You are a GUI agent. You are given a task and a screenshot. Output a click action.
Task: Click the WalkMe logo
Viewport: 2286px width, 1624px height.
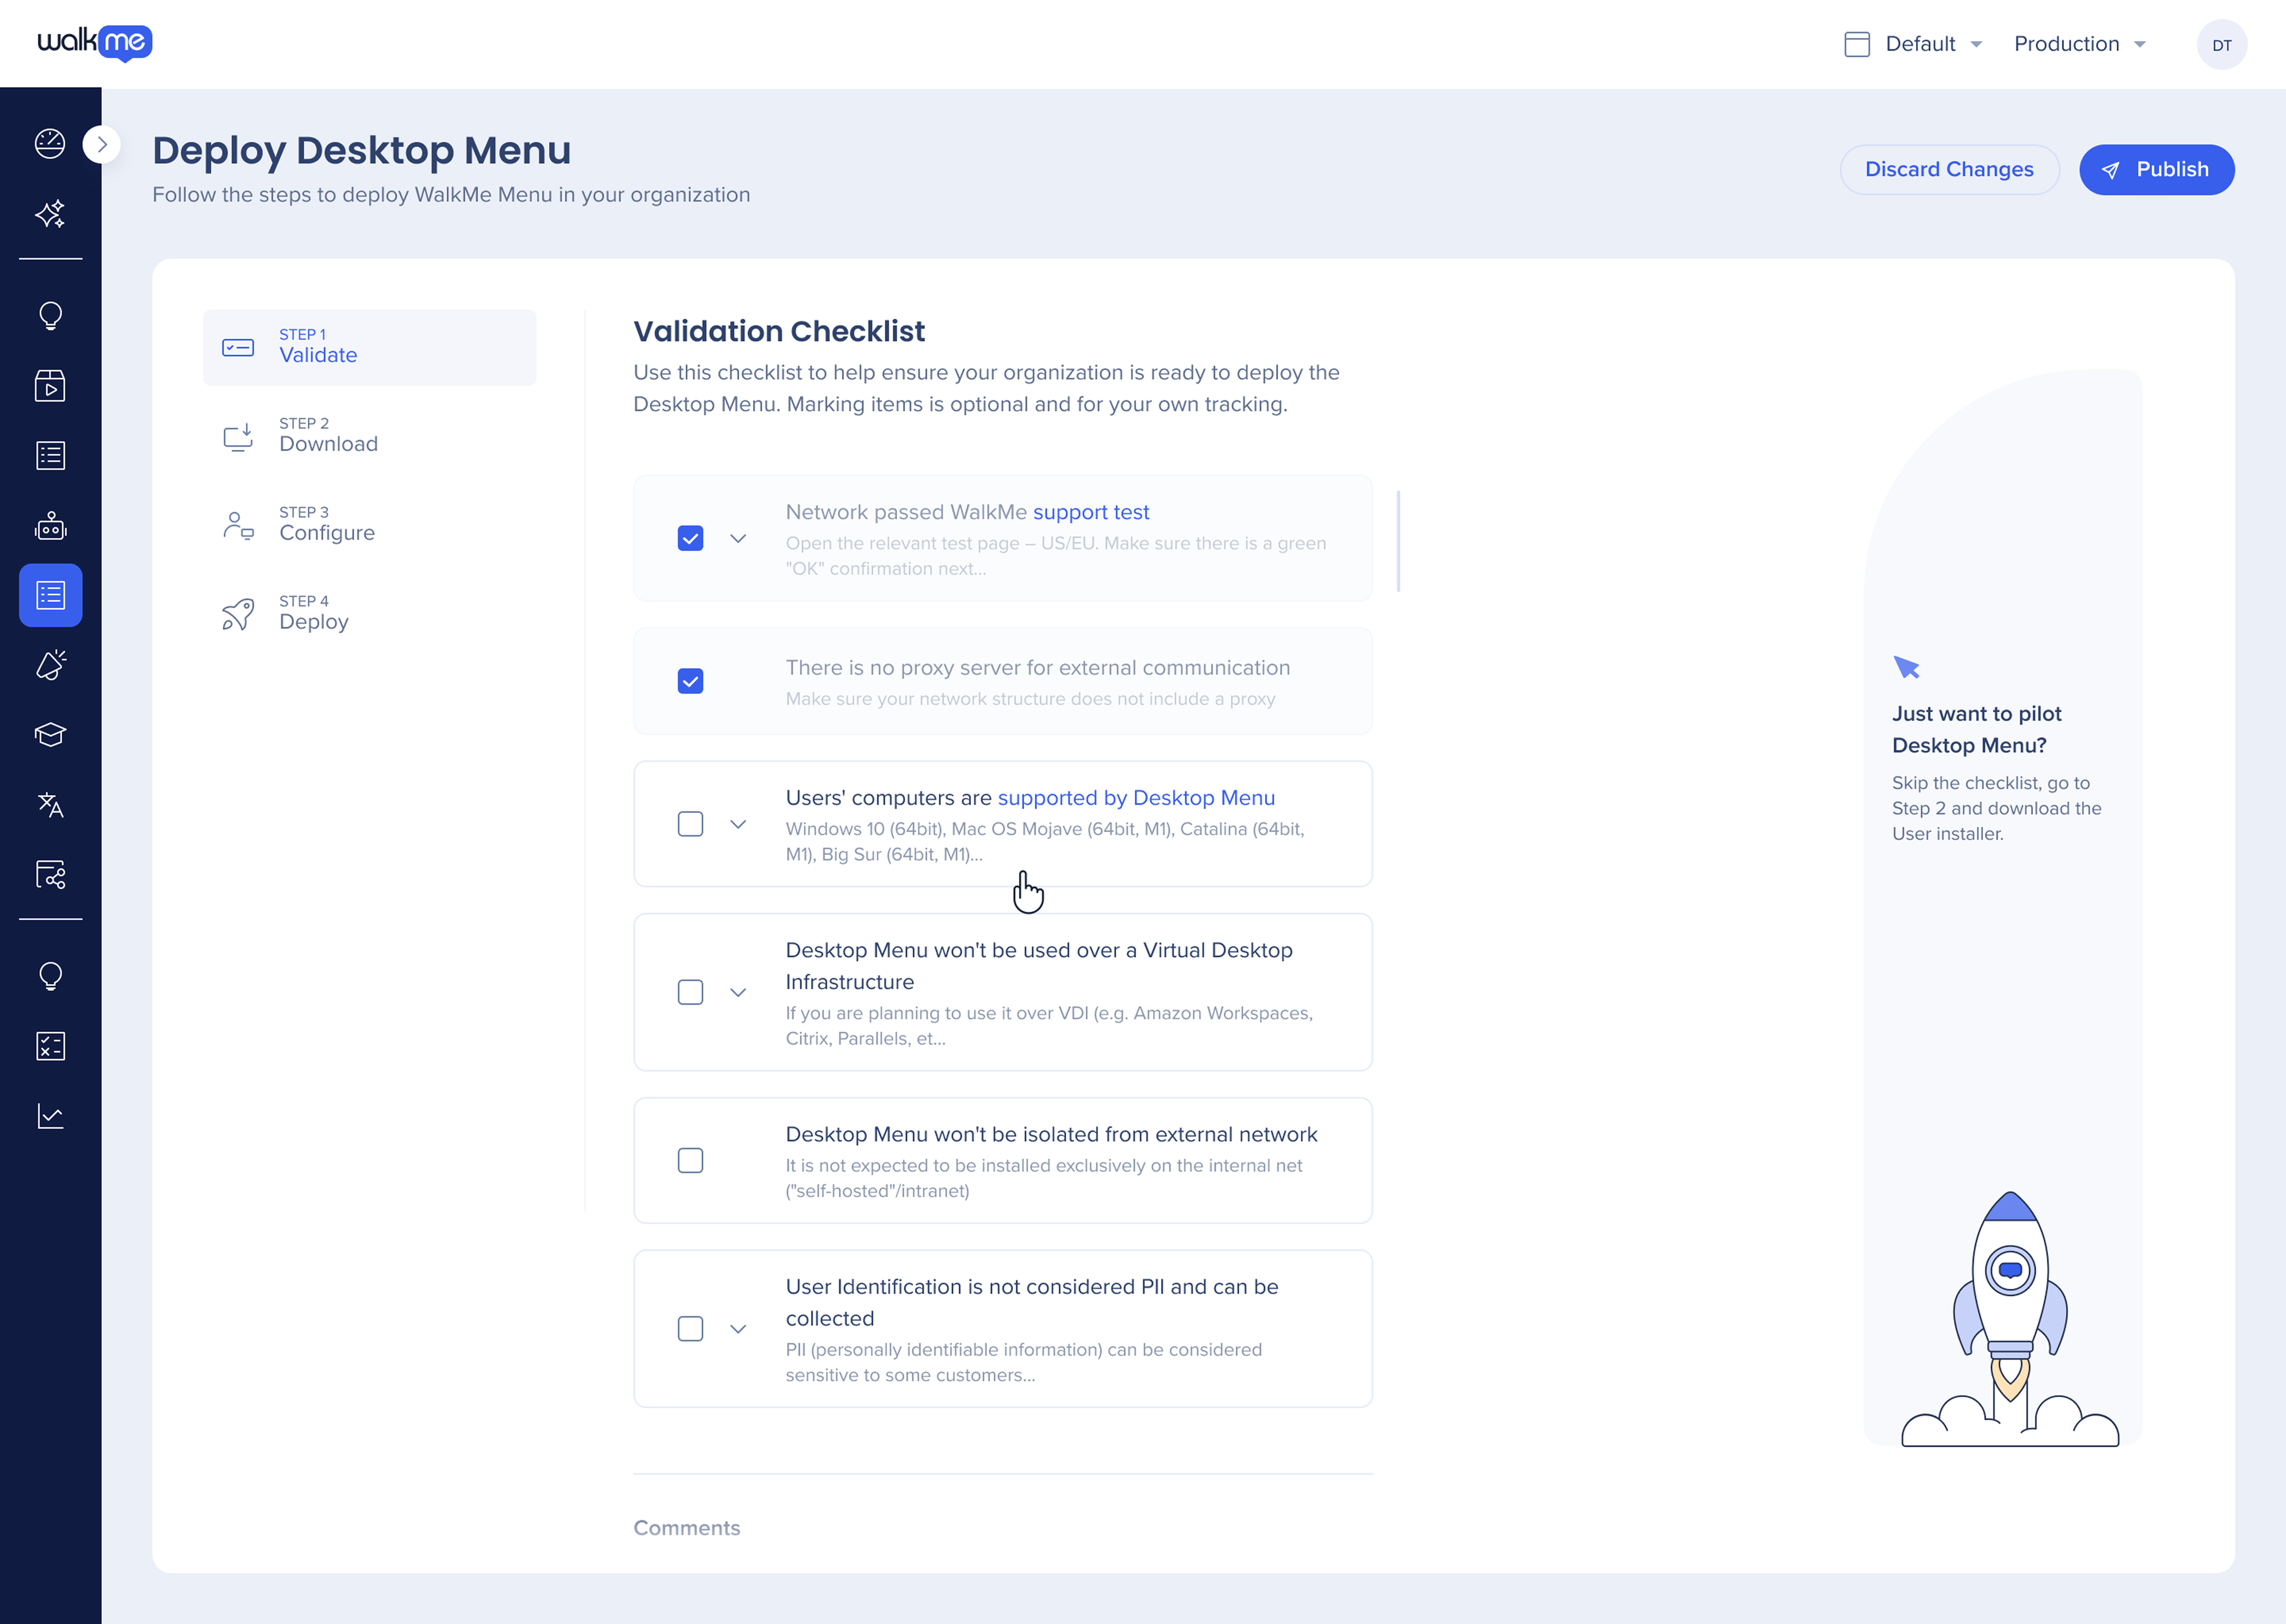pos(95,43)
